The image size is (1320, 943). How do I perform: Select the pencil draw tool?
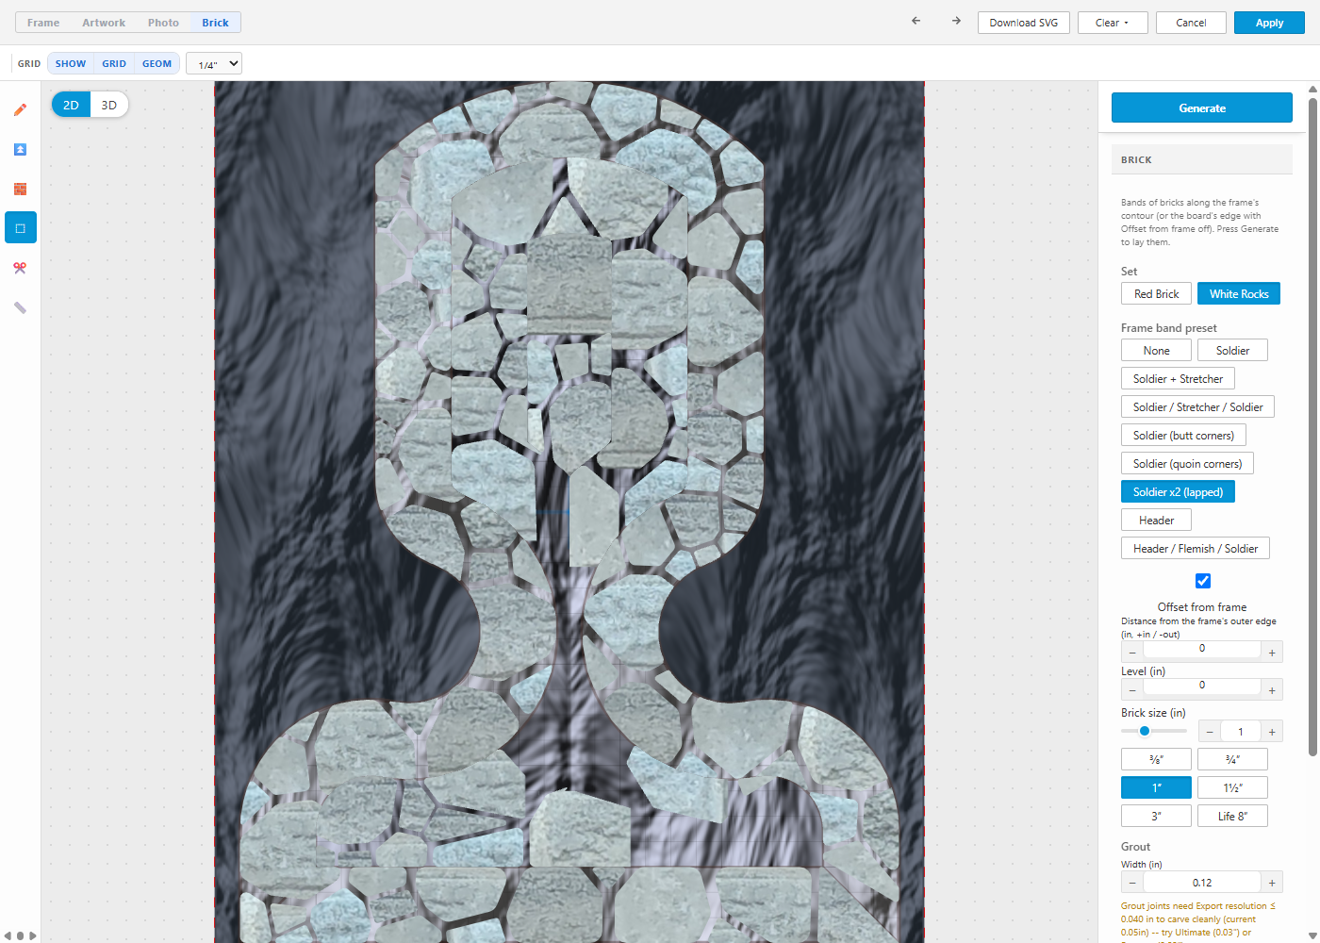pos(20,109)
